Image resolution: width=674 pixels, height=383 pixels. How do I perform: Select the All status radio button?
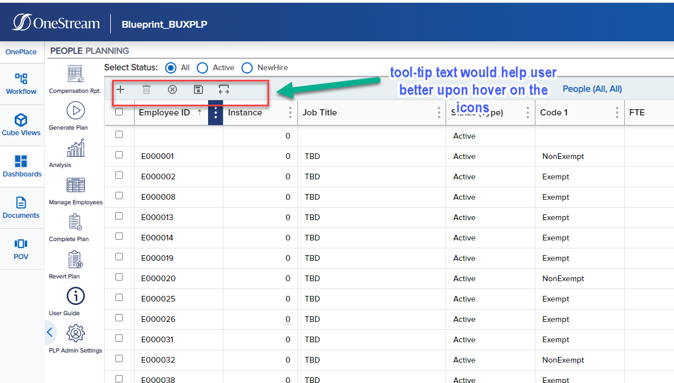point(171,67)
